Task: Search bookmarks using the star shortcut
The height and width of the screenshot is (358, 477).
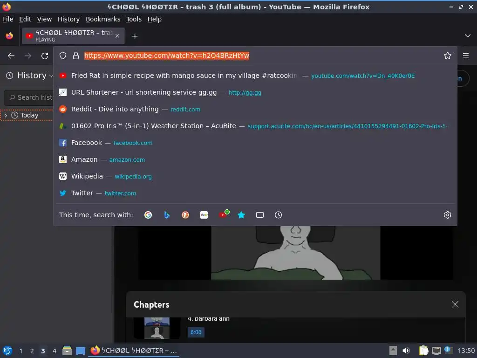Action: click(x=241, y=215)
